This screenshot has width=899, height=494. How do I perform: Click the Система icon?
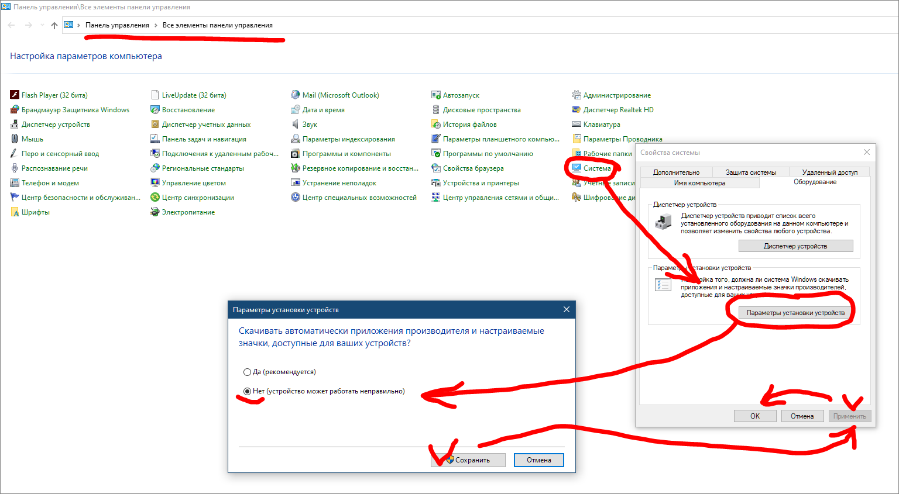coord(577,168)
